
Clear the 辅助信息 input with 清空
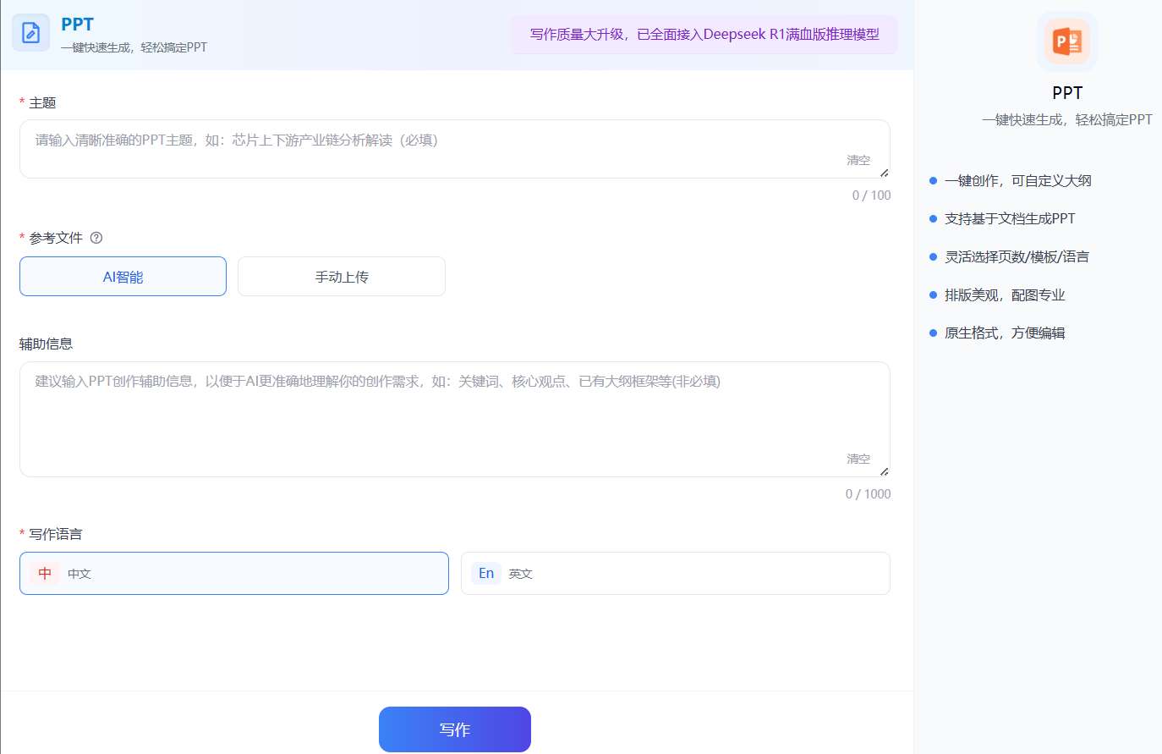tap(858, 459)
